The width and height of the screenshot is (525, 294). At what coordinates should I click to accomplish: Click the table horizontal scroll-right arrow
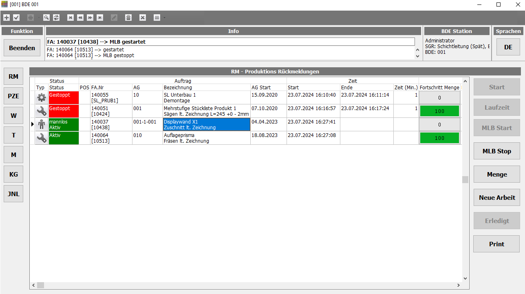click(x=459, y=285)
